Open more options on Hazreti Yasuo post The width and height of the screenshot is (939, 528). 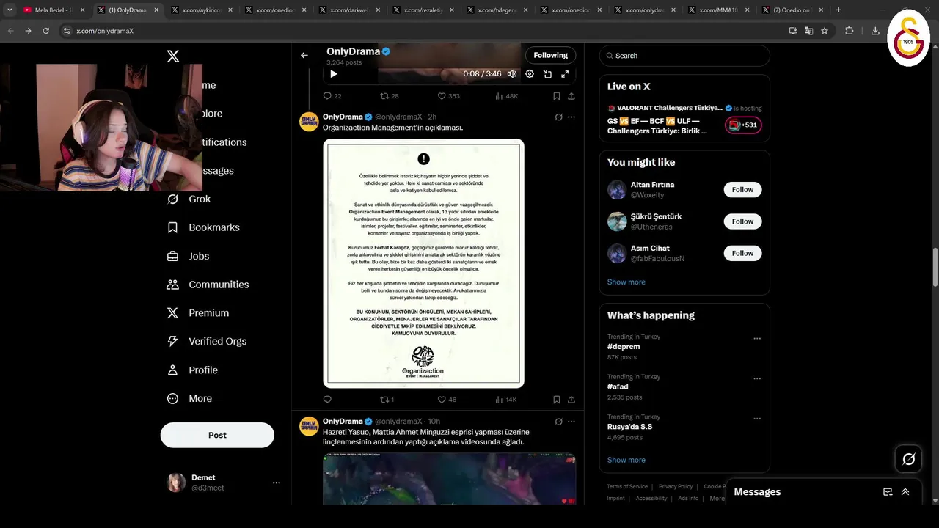[x=571, y=422]
